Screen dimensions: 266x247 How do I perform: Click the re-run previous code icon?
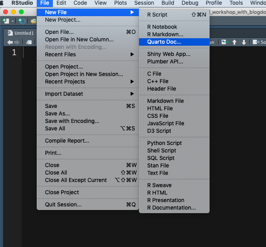click(x=225, y=42)
